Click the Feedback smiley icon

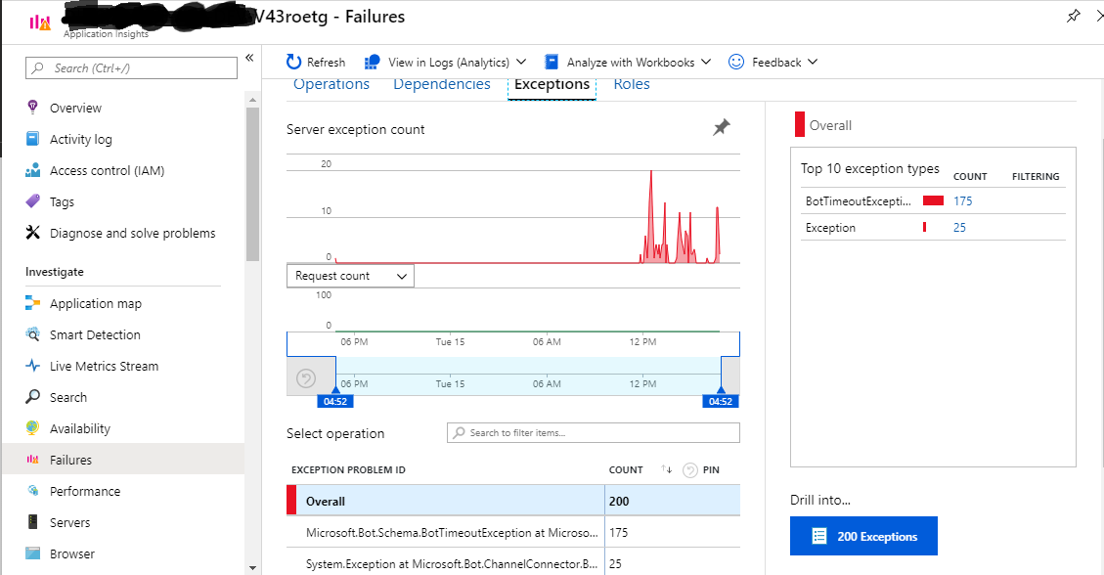click(x=735, y=62)
